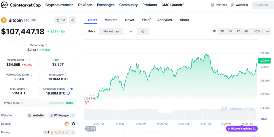Click the history 105 badge on the chart
Image resolution: width=274 pixels, height=137 pixels.
[x=90, y=129]
